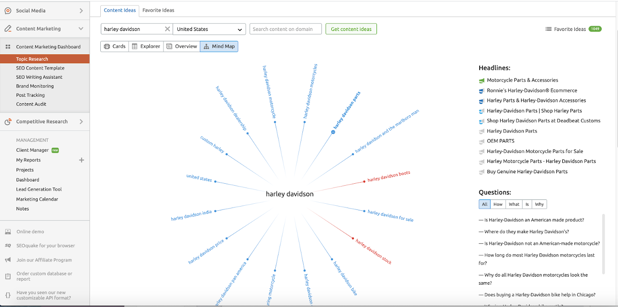Open Client Manager in Management
The height and width of the screenshot is (307, 618).
click(32, 150)
